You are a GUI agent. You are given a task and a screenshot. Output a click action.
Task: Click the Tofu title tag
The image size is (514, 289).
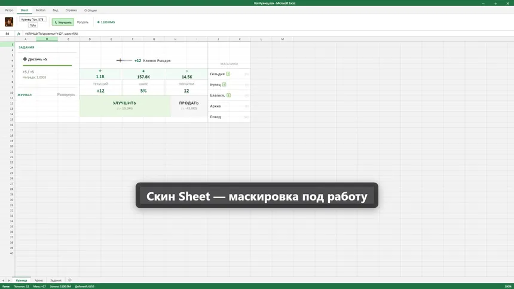coord(33,25)
